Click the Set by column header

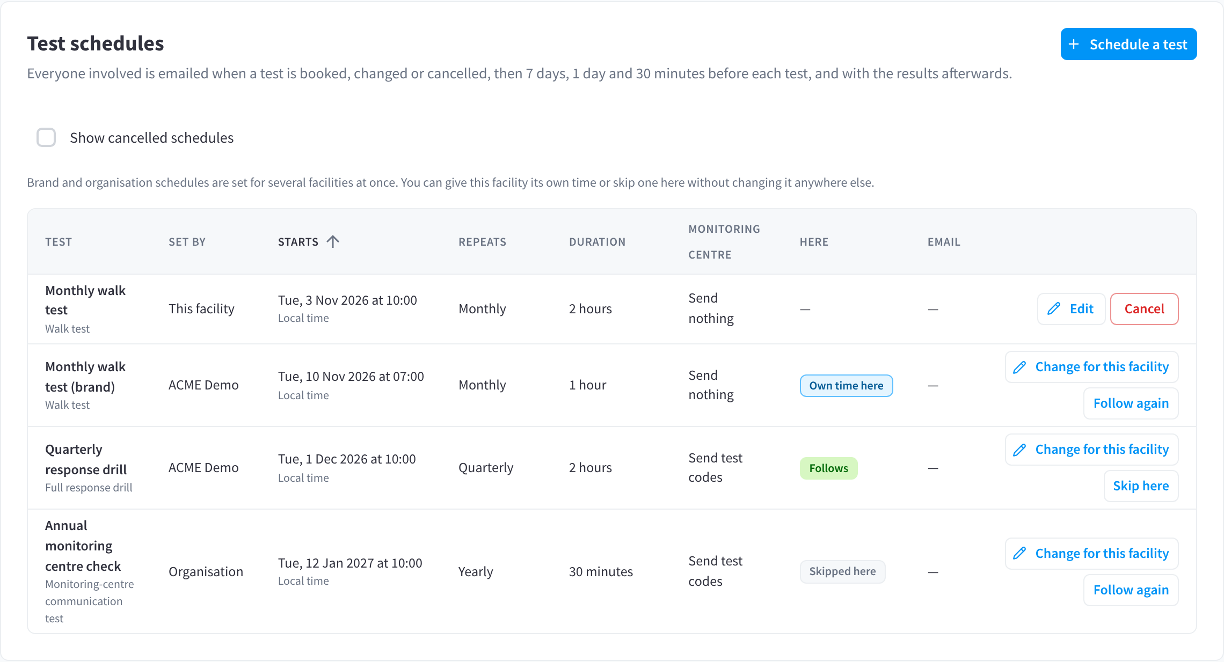187,242
